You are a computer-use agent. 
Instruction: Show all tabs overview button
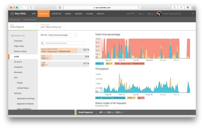pyautogui.click(x=181, y=7)
